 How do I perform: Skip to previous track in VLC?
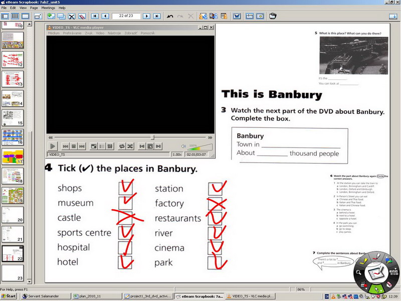point(66,146)
